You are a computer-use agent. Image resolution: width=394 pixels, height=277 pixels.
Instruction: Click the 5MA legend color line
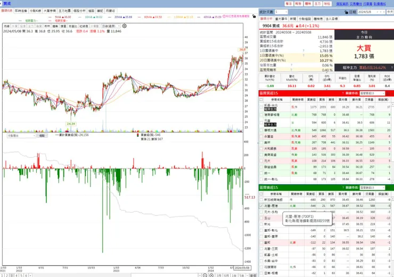pos(50,17)
